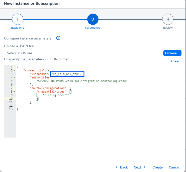Viewport: 186px width, 172px height.
Task: Click the Browse... button
Action: point(172,53)
